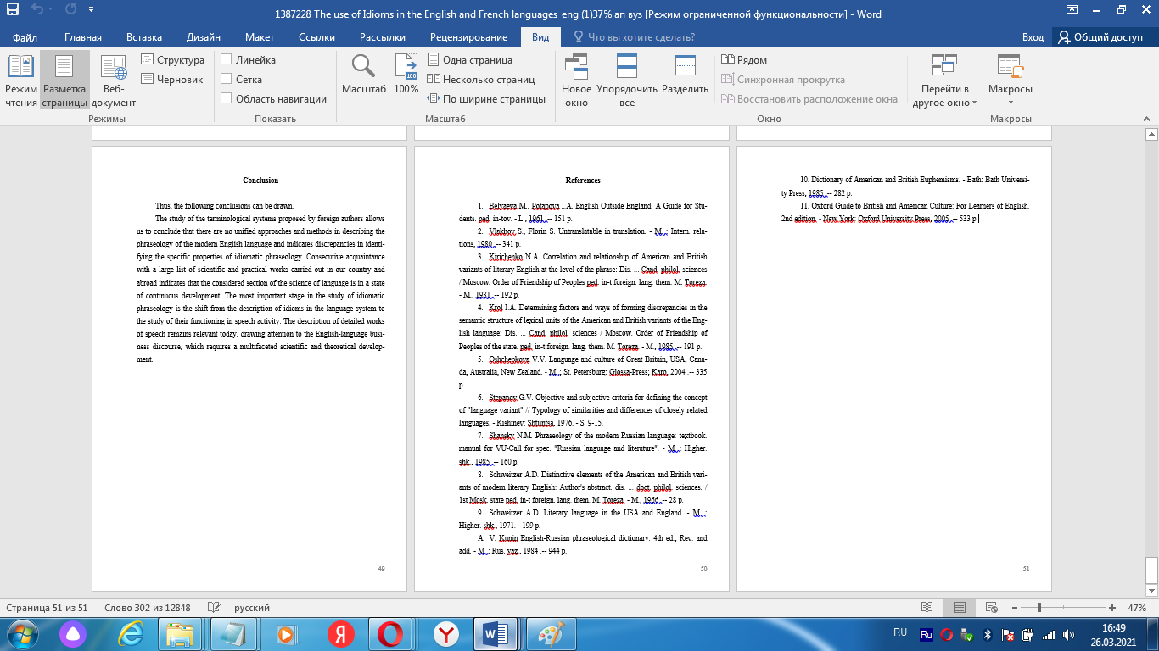The image size is (1159, 651).
Task: Select Несколько страниц (Multiple Pages)
Action: [488, 79]
